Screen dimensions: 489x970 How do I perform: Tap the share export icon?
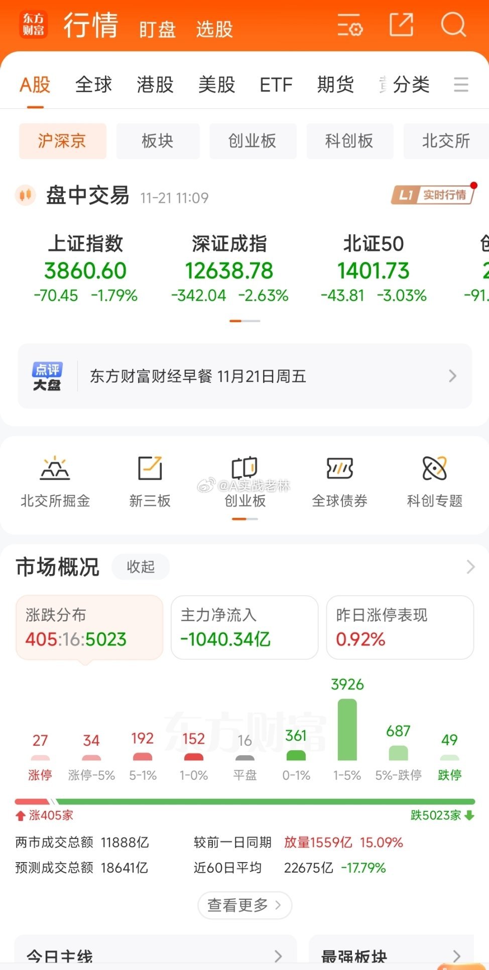click(x=402, y=24)
